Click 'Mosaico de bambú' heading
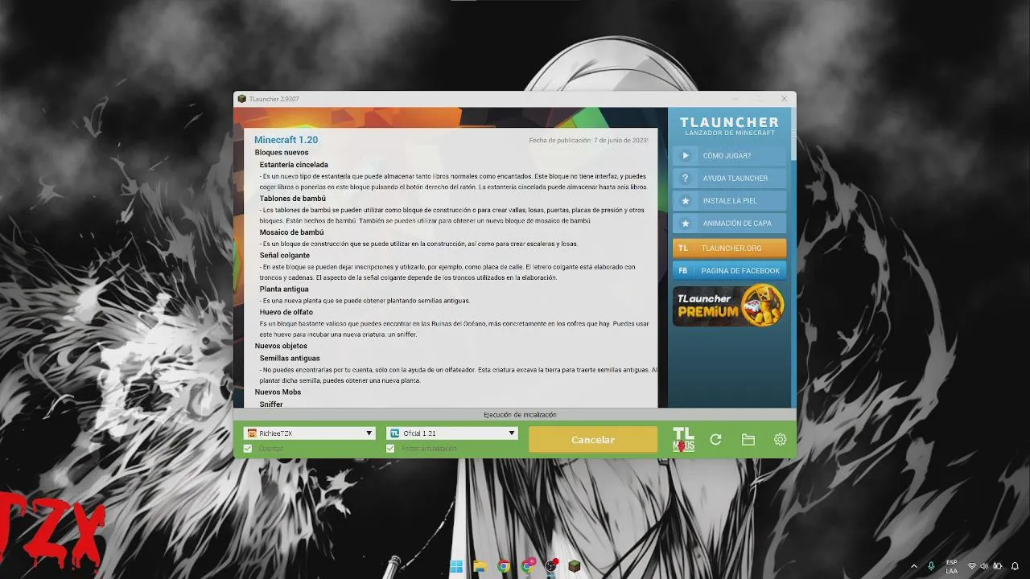Image resolution: width=1030 pixels, height=579 pixels. 291,232
